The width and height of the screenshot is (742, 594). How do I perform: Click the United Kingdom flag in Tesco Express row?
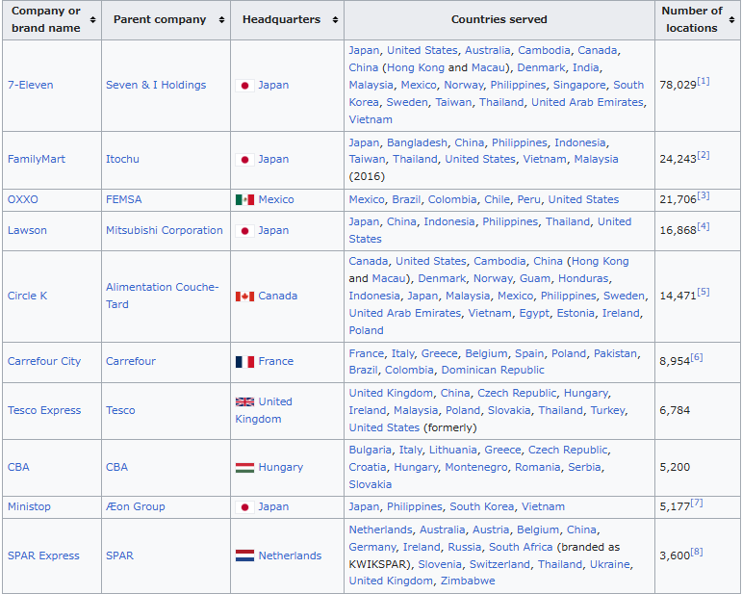(244, 401)
